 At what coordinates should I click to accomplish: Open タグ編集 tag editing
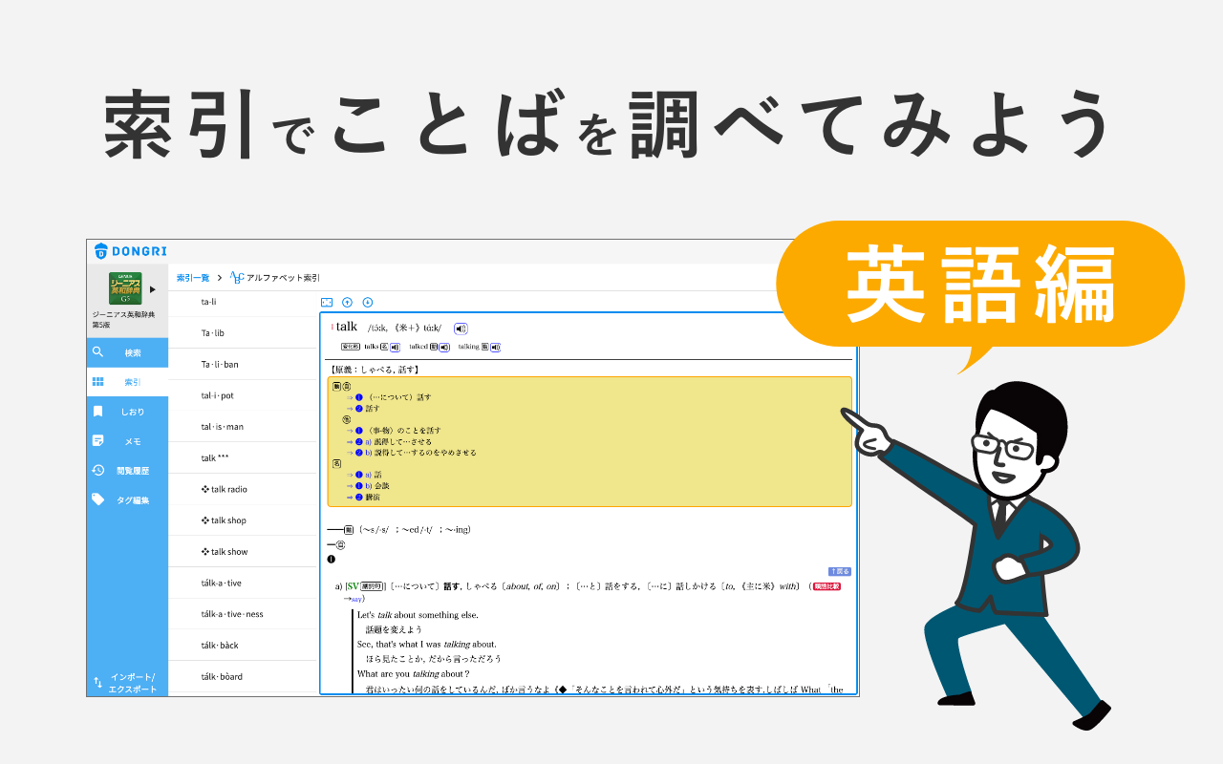click(x=127, y=499)
